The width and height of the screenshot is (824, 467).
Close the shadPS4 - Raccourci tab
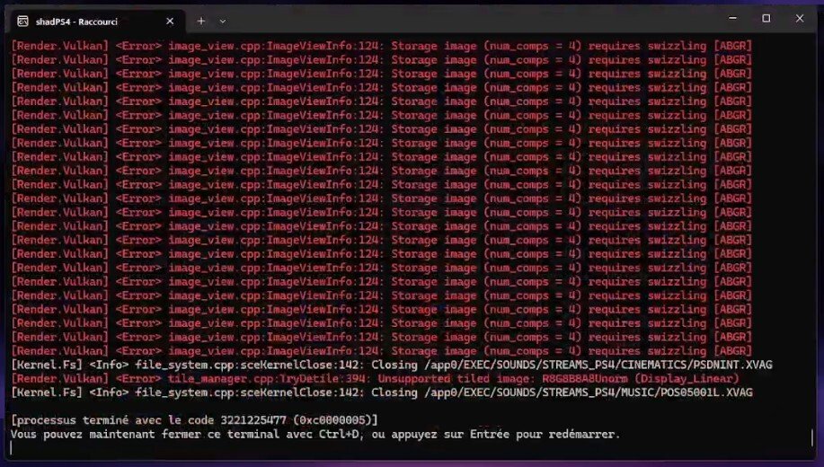point(170,22)
